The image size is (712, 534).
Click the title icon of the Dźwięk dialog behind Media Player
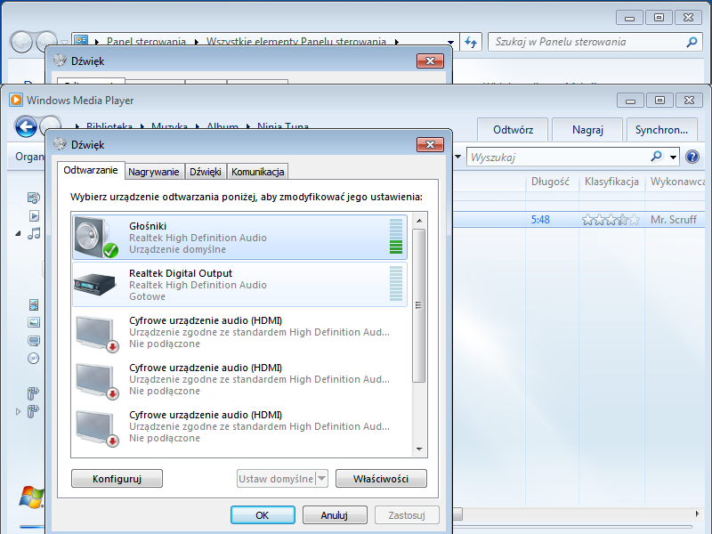click(60, 61)
